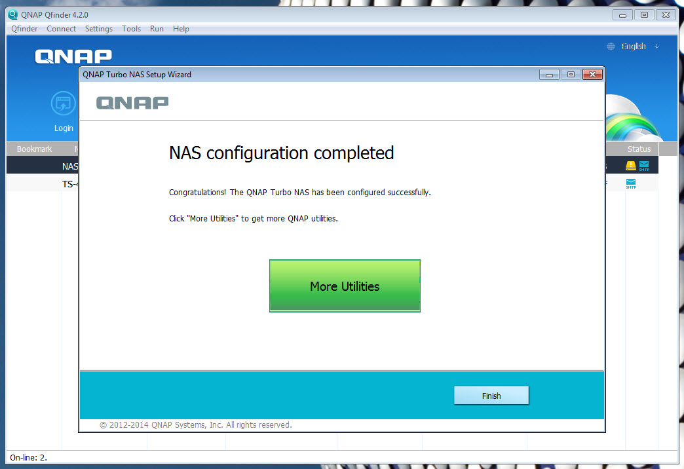Maximize the Qfinder main window
Screen dimensions: 684x469
coord(644,15)
